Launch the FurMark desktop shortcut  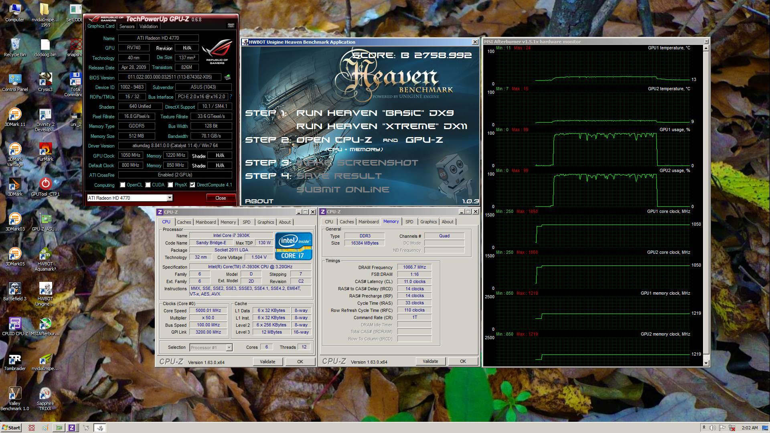click(x=45, y=152)
